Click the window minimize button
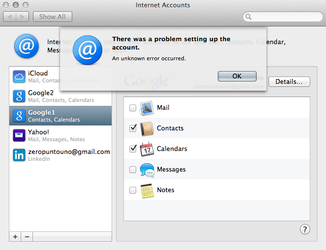This screenshot has width=326, height=250. pos(16,5)
